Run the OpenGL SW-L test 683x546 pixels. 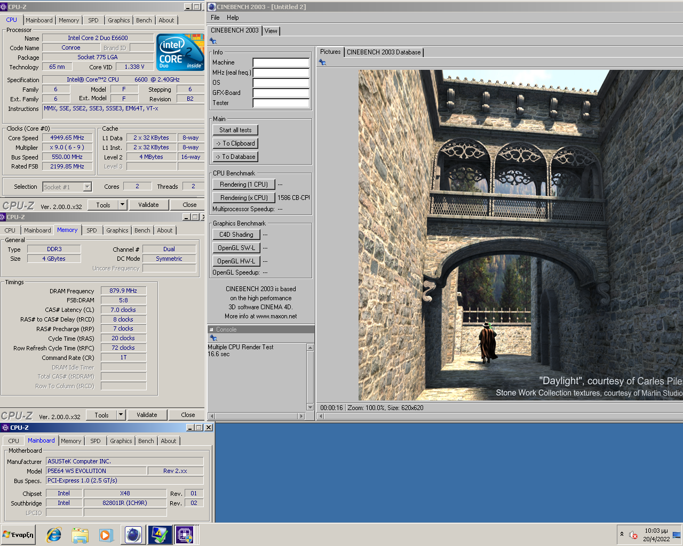pos(236,248)
